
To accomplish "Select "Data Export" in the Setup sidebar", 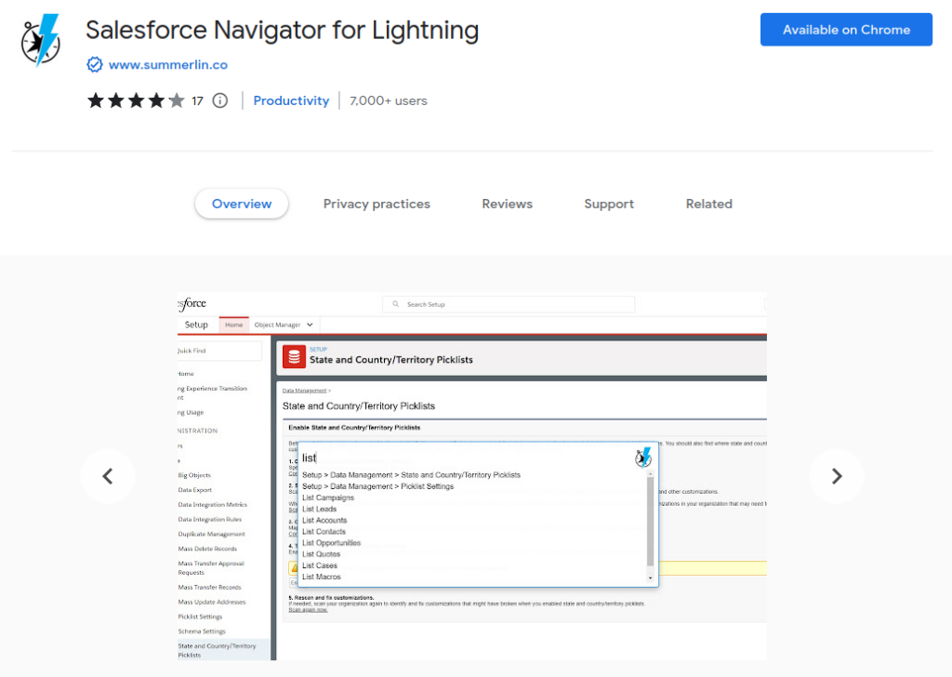I will tap(196, 490).
